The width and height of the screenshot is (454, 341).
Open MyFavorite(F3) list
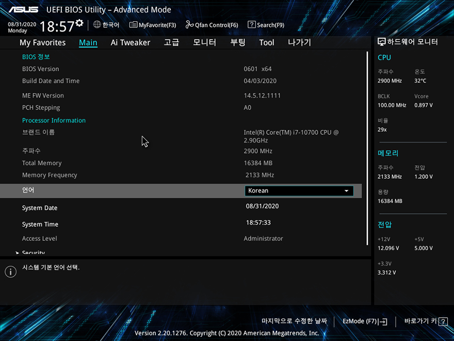click(x=153, y=25)
